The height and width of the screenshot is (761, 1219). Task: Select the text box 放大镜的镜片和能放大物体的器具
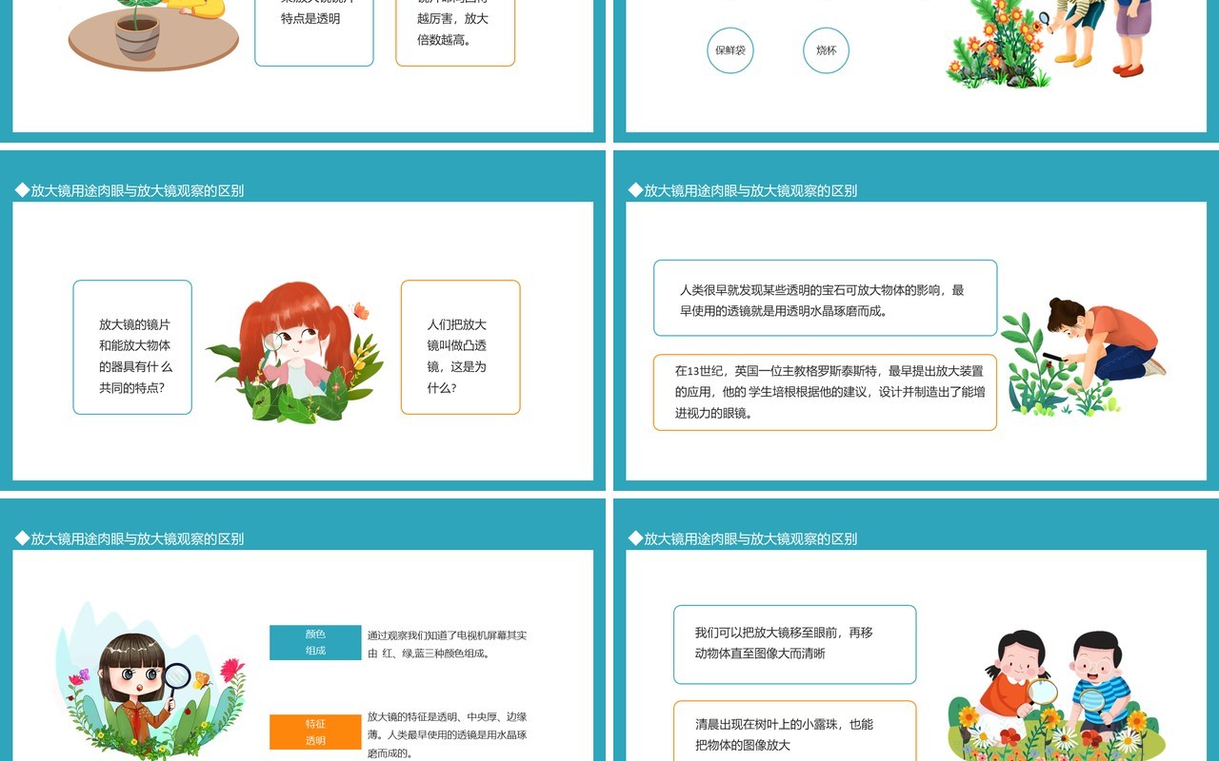coord(132,347)
